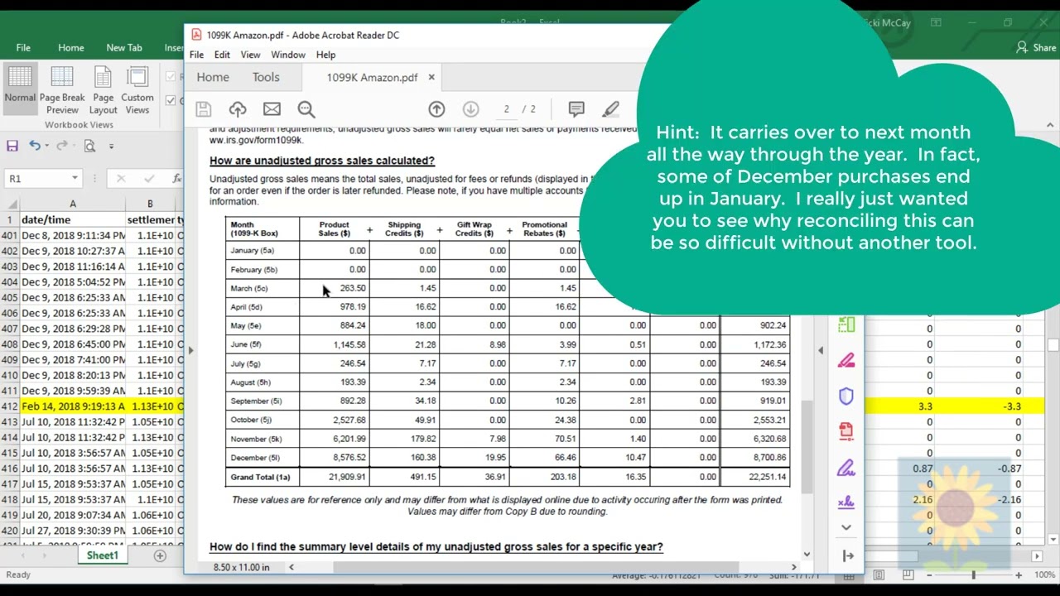1060x596 pixels.
Task: Click Acrobat vertical scrollbar down arrow
Action: click(807, 554)
